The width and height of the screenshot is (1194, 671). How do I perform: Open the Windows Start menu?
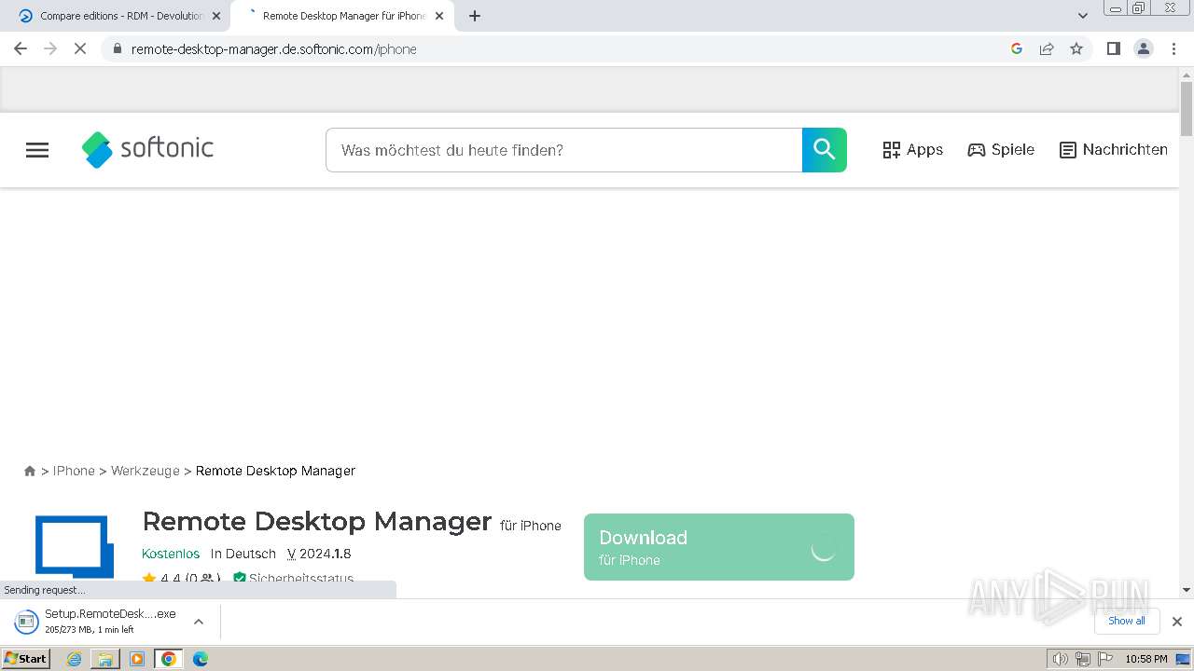(x=26, y=658)
